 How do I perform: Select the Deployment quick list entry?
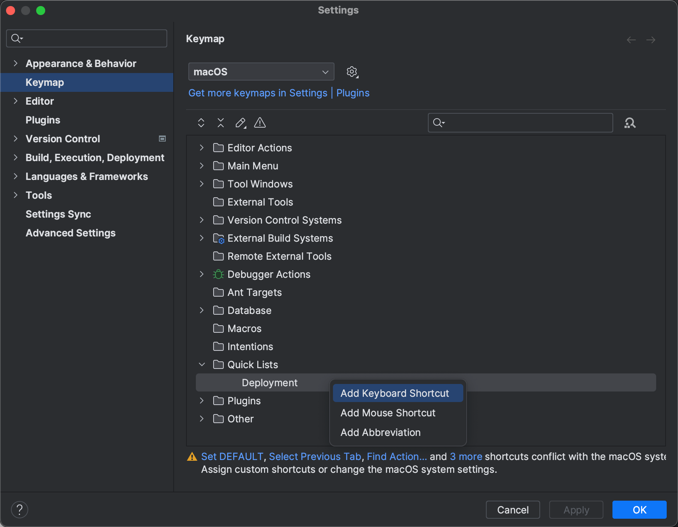coord(269,382)
